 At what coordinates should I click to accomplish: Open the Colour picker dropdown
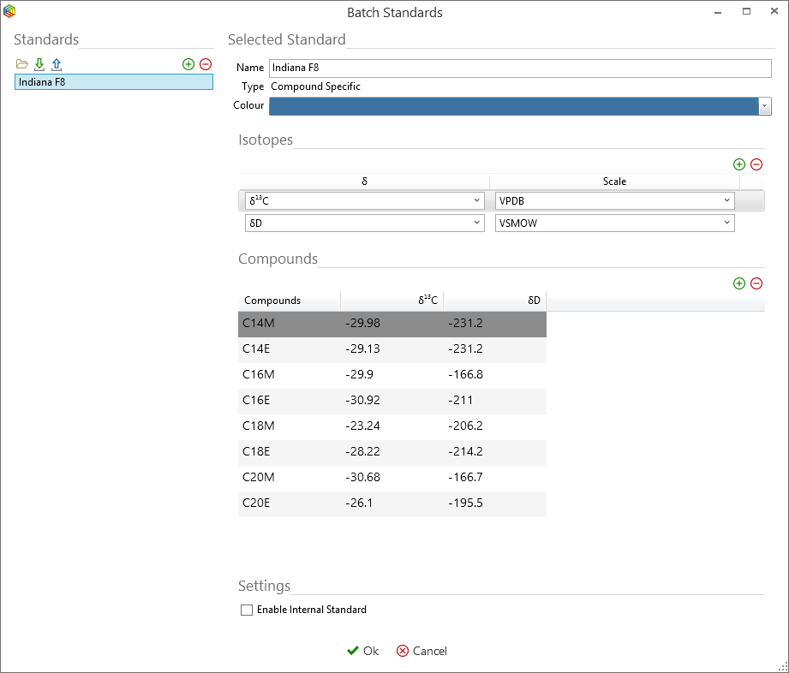[764, 106]
